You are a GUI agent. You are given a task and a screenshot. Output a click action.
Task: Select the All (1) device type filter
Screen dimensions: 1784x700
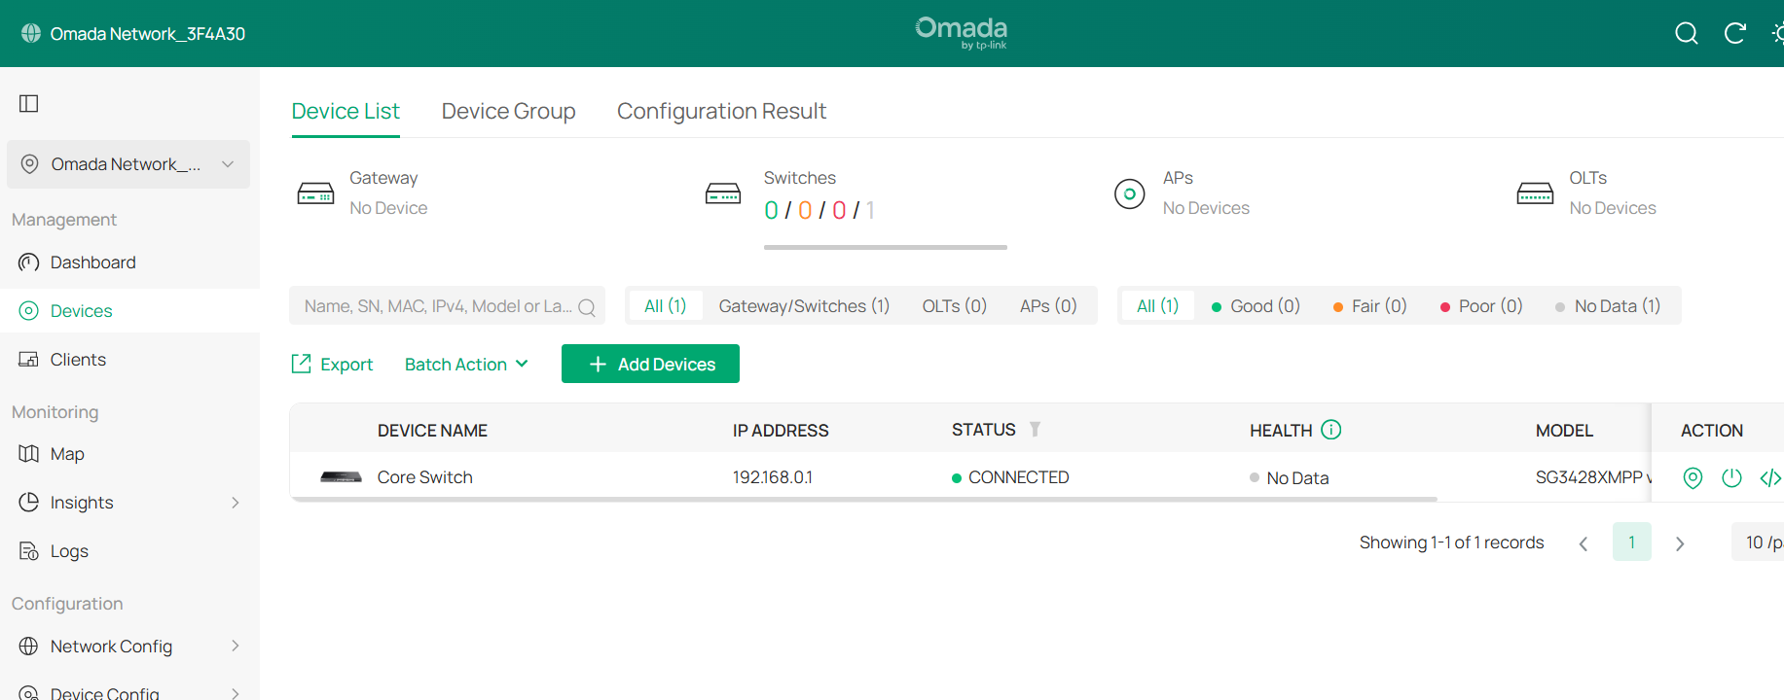click(666, 306)
